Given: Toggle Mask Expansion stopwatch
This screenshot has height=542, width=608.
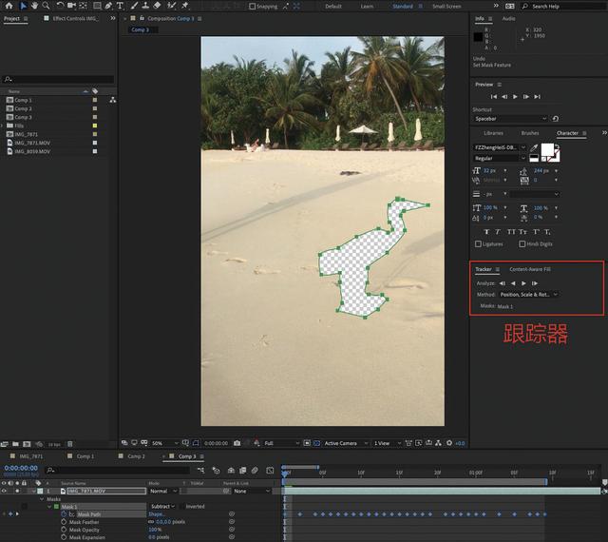Looking at the screenshot, I should (64, 537).
